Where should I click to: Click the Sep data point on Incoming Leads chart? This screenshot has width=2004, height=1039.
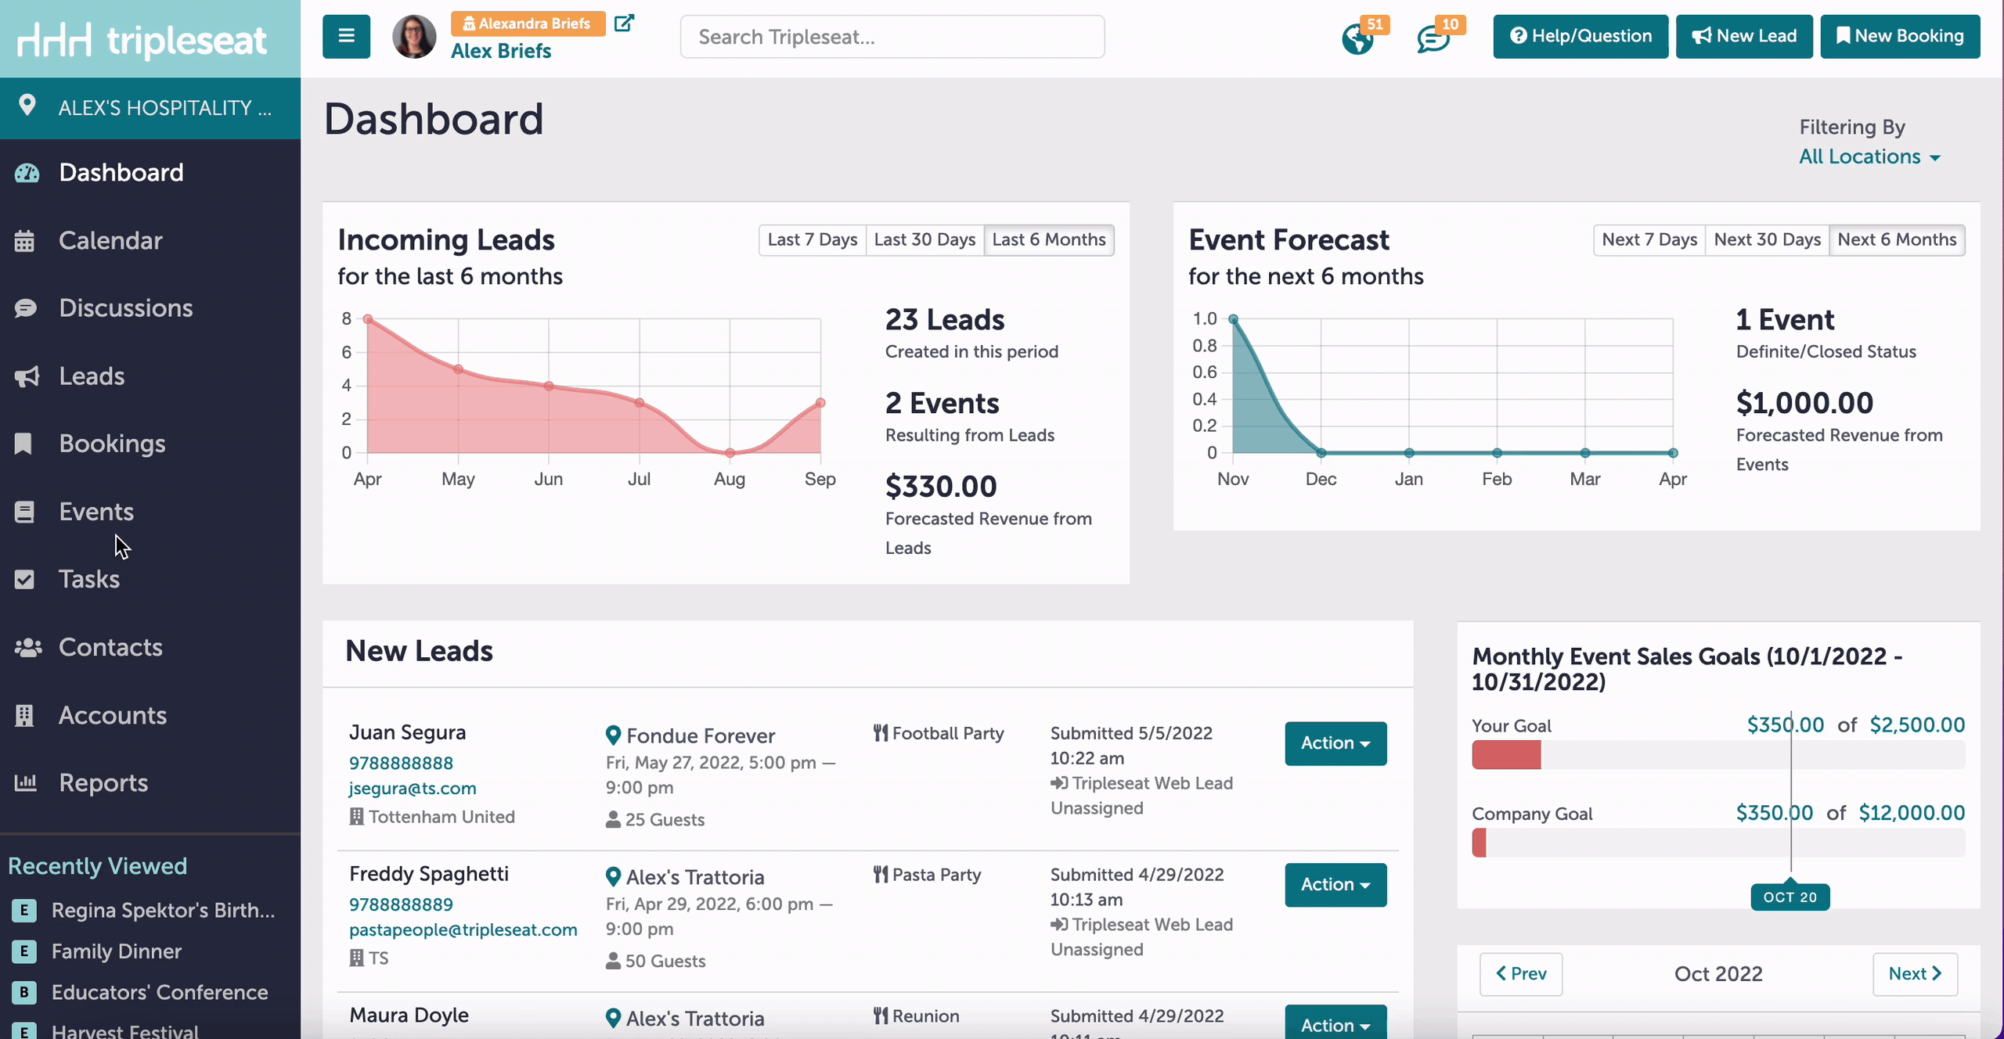(x=820, y=403)
